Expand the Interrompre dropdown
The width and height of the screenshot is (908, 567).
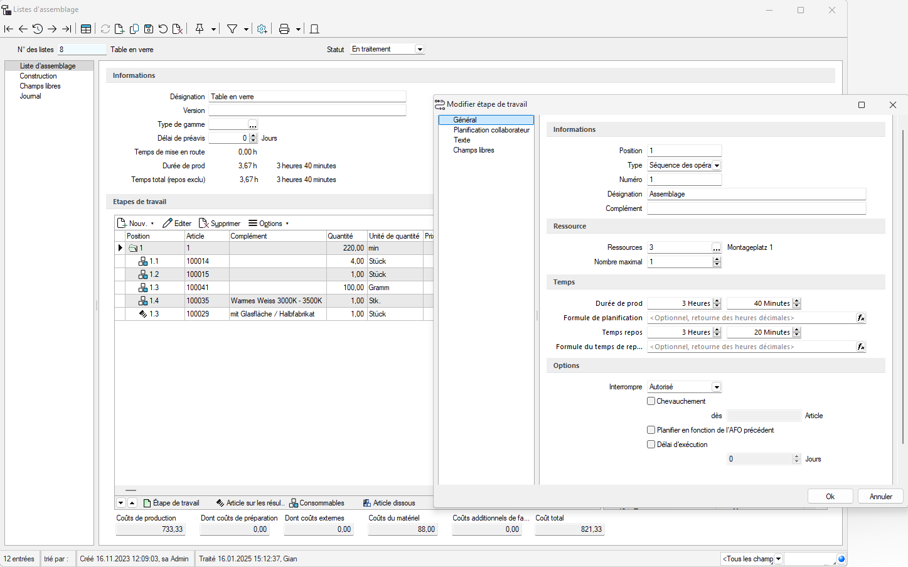tap(717, 387)
